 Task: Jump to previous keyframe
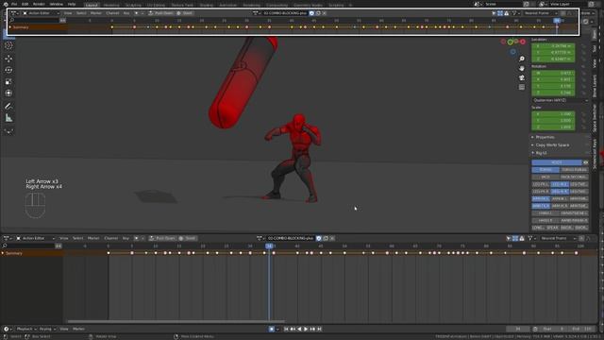293,330
